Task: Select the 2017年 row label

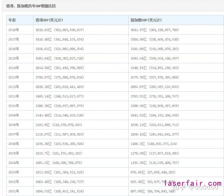Action: coord(14,39)
